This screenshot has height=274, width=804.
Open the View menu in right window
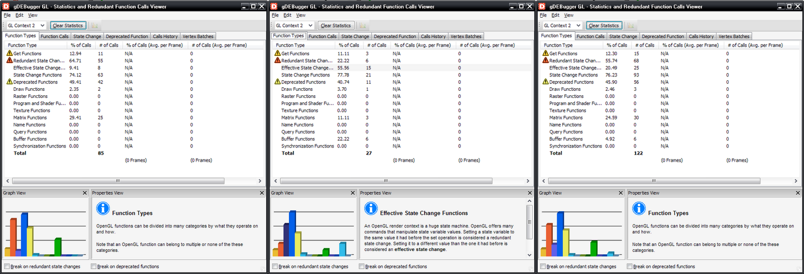click(568, 15)
